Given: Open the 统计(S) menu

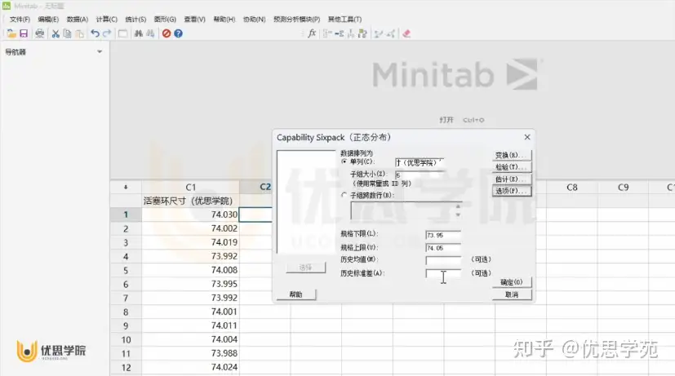Looking at the screenshot, I should click(x=135, y=20).
